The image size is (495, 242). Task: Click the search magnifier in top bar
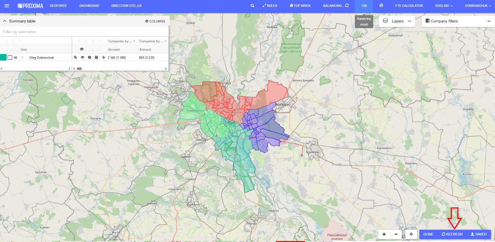tap(253, 6)
